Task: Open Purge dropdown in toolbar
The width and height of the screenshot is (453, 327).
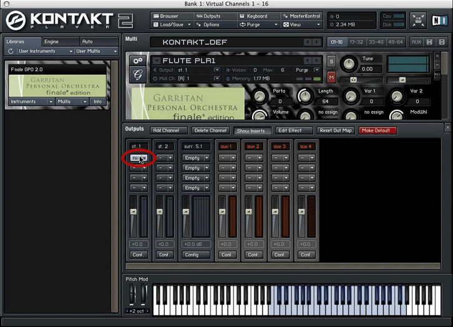Action: tap(258, 24)
